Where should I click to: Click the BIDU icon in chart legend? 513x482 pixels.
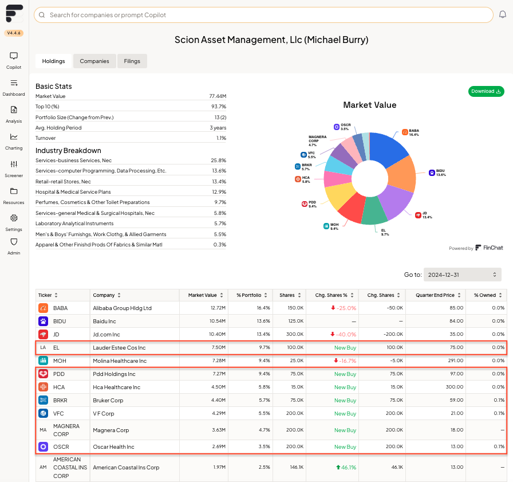432,173
